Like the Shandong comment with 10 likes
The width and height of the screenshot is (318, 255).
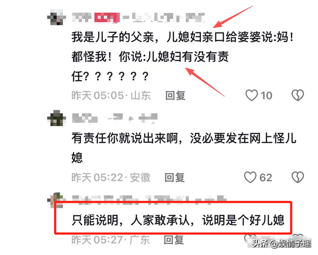click(251, 95)
